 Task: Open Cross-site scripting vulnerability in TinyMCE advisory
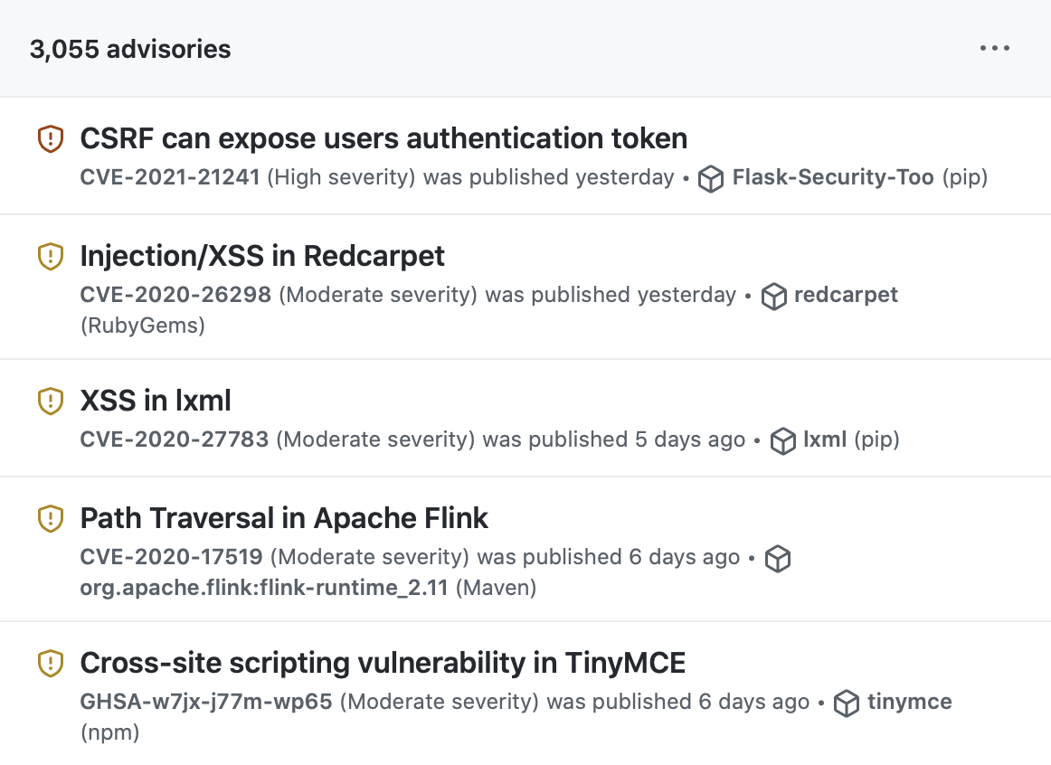click(383, 663)
